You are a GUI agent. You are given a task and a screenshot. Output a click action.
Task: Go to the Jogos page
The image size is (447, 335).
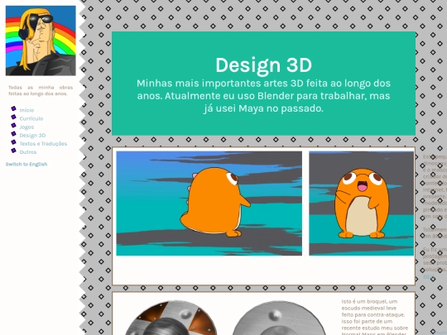pyautogui.click(x=26, y=127)
